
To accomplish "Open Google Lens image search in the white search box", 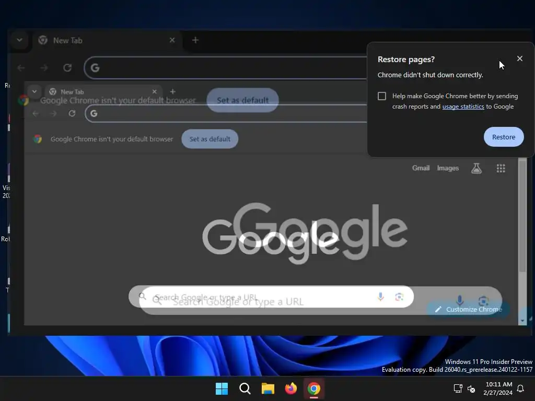I will pyautogui.click(x=399, y=297).
